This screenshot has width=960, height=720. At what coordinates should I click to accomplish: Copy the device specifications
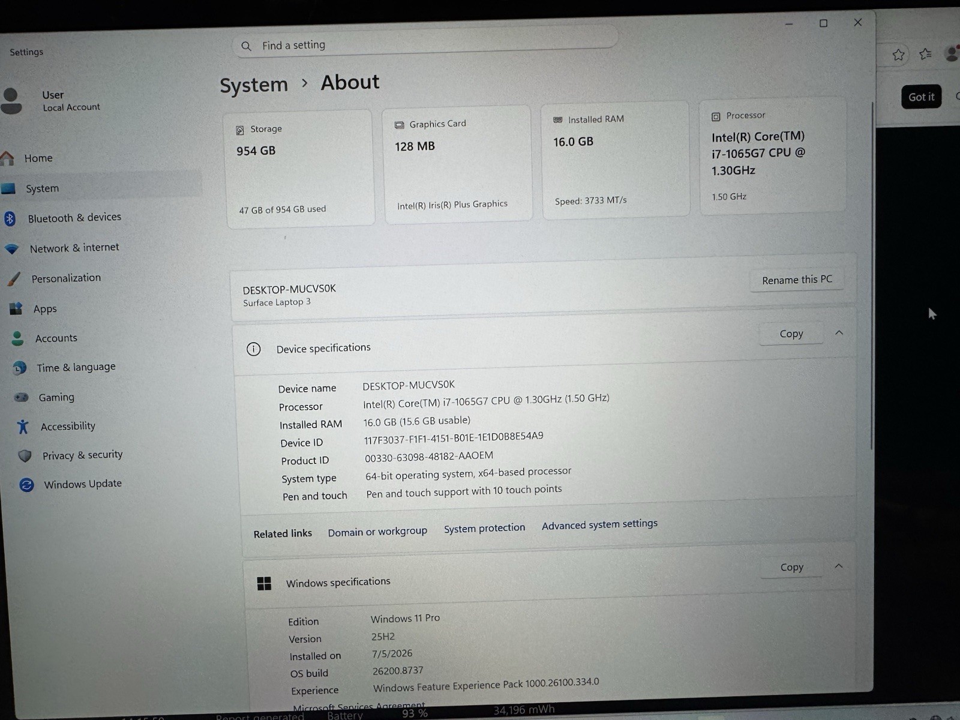pyautogui.click(x=791, y=334)
